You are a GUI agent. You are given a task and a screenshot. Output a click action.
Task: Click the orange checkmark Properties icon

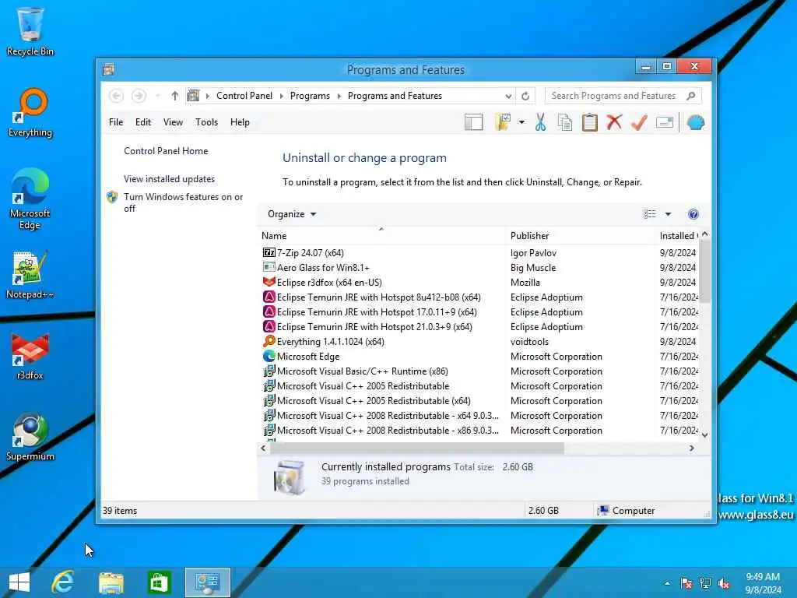pyautogui.click(x=640, y=122)
